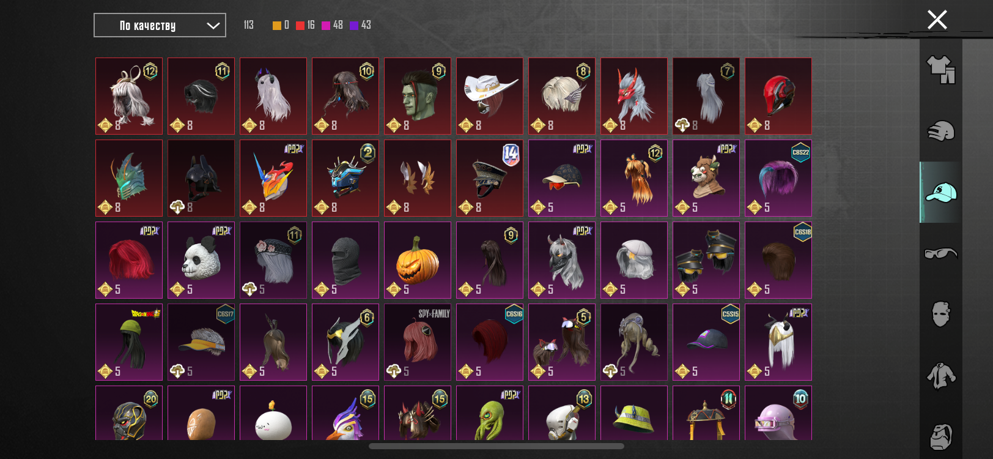Choose the white cowboy hat item

point(490,96)
